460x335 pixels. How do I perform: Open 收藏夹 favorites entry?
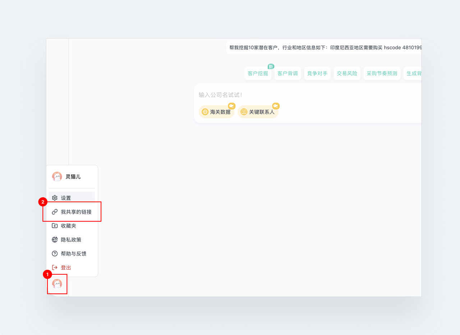72,226
